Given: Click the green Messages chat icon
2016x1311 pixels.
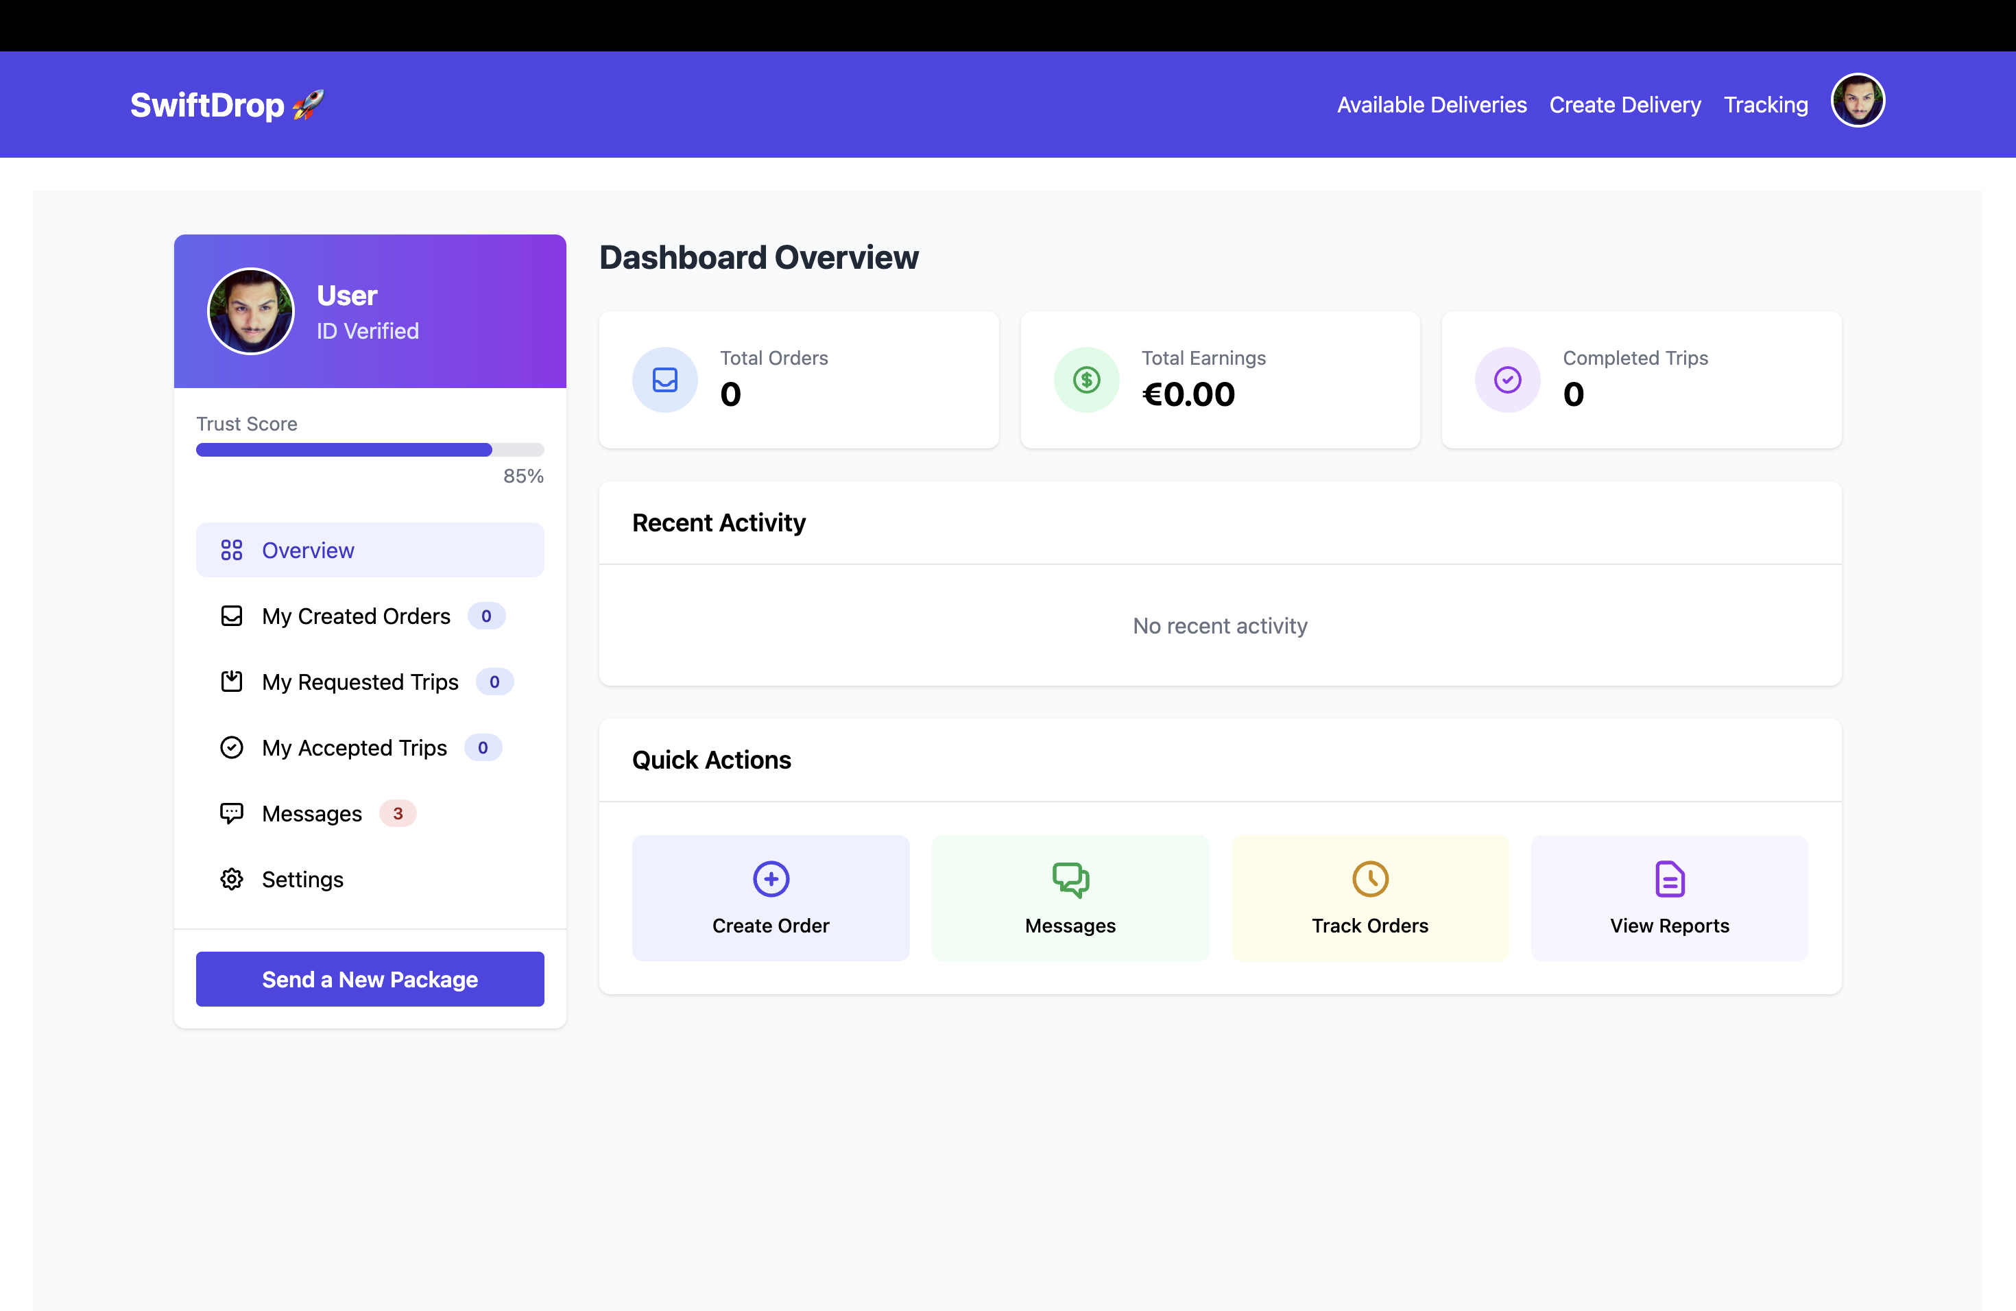Looking at the screenshot, I should coord(1070,879).
